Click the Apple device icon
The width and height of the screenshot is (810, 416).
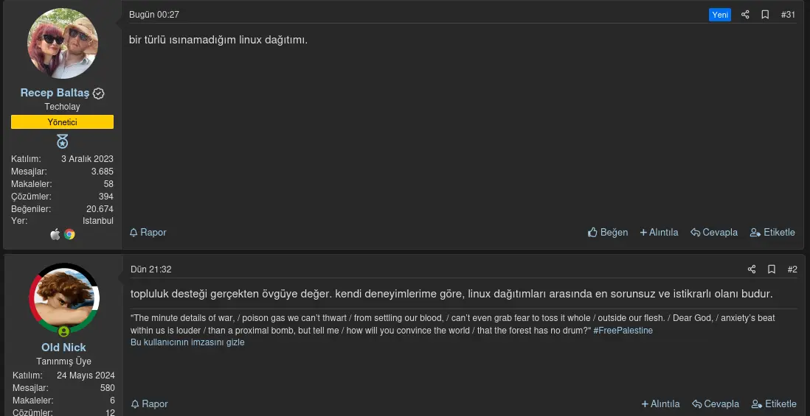pyautogui.click(x=55, y=235)
